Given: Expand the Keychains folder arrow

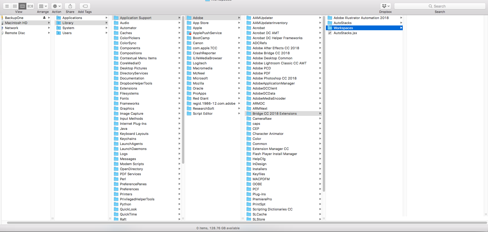Looking at the screenshot, I should [x=179, y=139].
